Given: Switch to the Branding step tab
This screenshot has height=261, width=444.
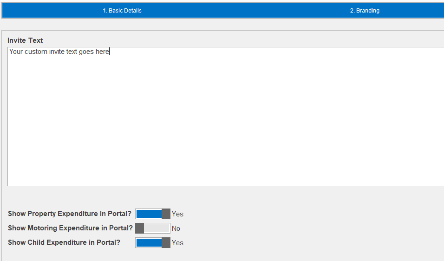Looking at the screenshot, I should coord(365,10).
